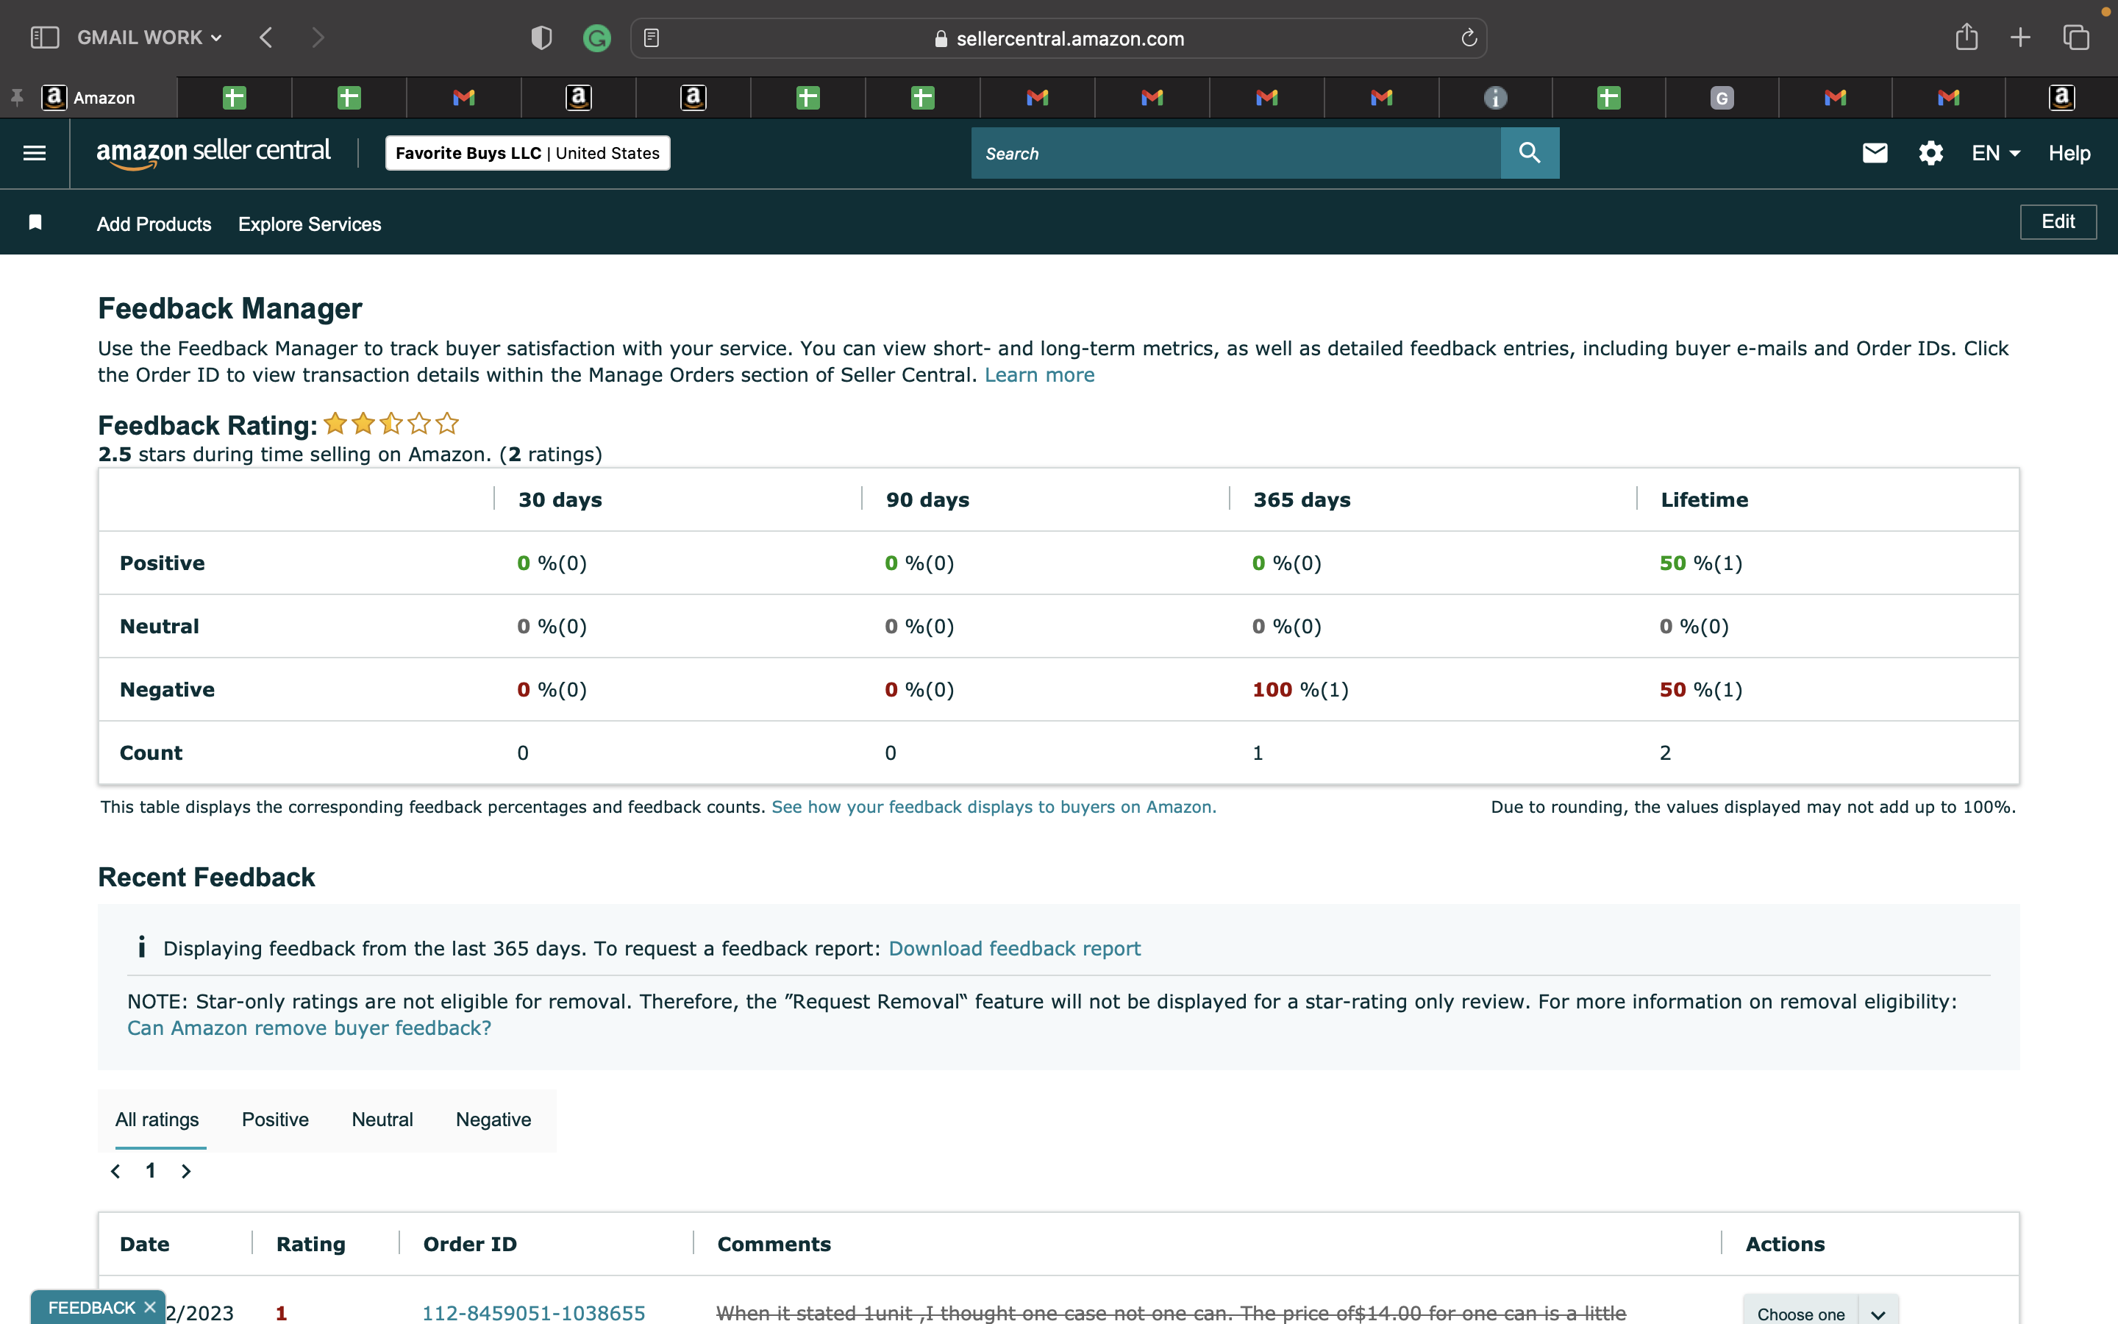2118x1324 pixels.
Task: Focus the sellercentral.amazon.com address bar
Action: [1059, 38]
